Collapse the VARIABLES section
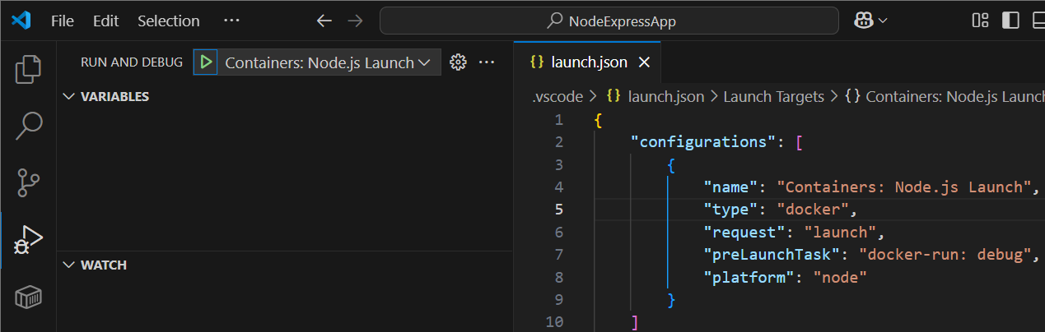 click(68, 96)
